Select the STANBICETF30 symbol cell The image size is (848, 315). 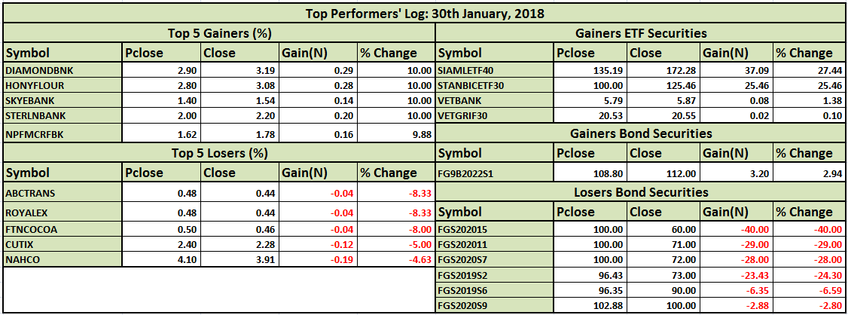(x=494, y=84)
